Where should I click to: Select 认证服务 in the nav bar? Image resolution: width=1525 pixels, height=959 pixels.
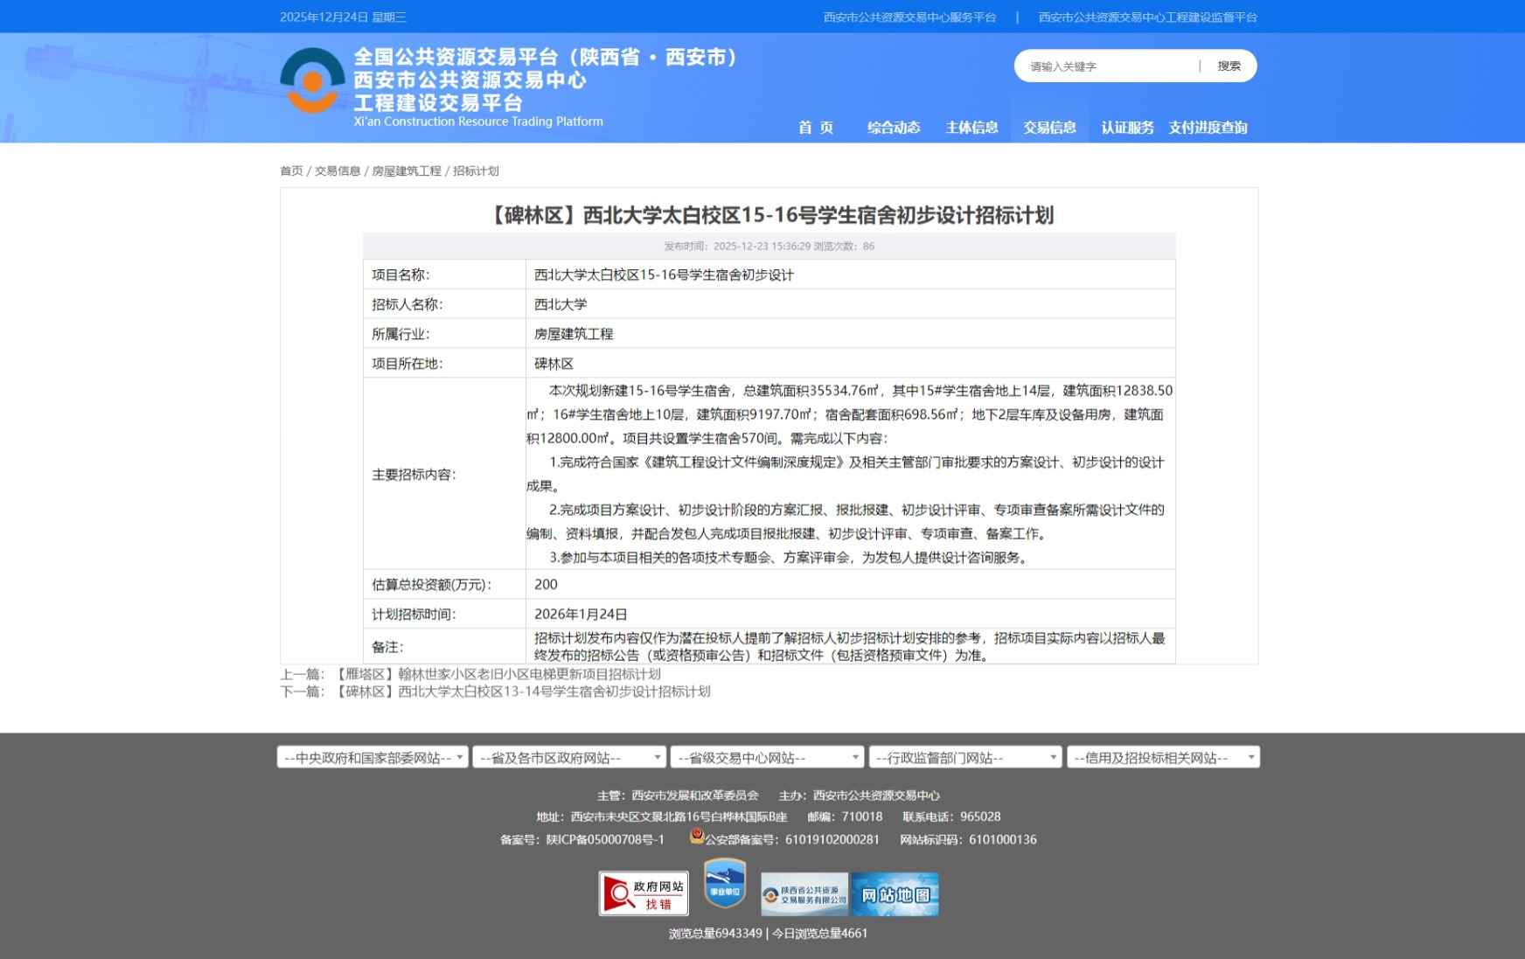click(1127, 128)
